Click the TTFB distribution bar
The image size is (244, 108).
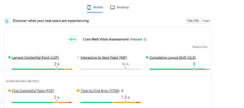pyautogui.click(x=110, y=102)
